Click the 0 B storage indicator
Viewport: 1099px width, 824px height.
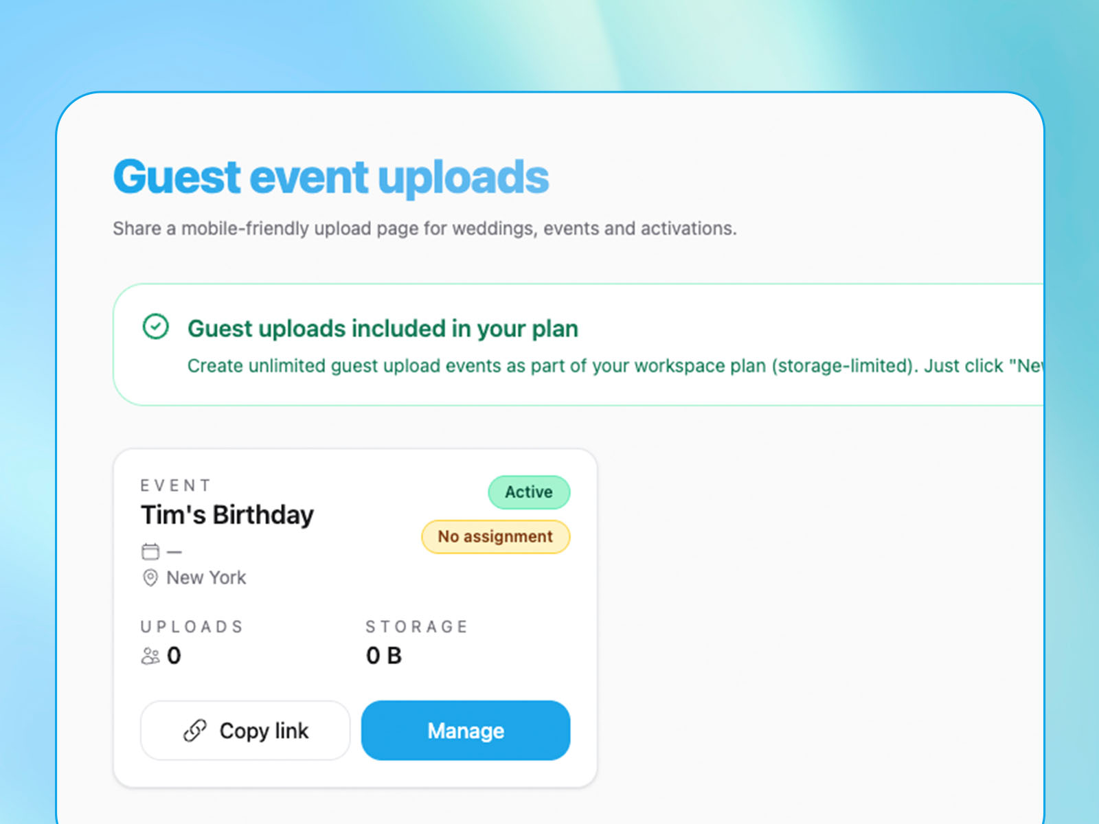pos(383,656)
